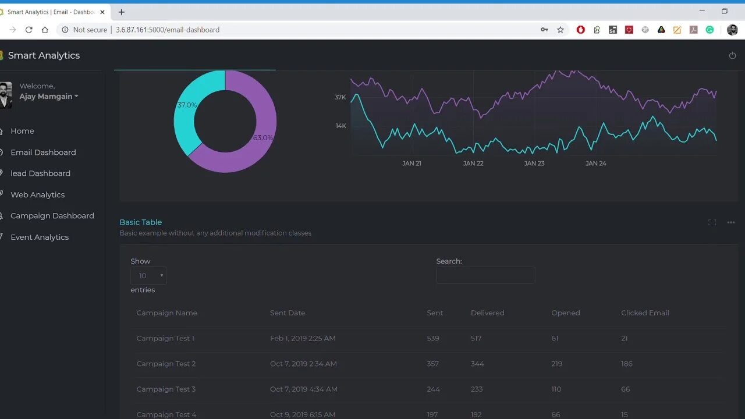Open the three-dots menu of Basic Table
This screenshot has height=419, width=745.
[x=731, y=222]
